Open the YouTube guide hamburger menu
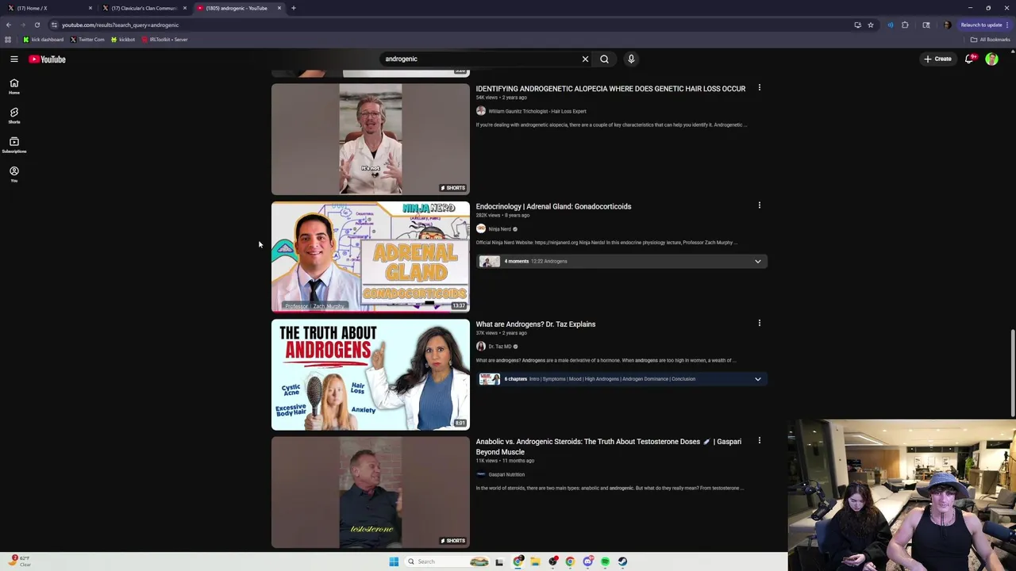The height and width of the screenshot is (571, 1016). [x=14, y=59]
